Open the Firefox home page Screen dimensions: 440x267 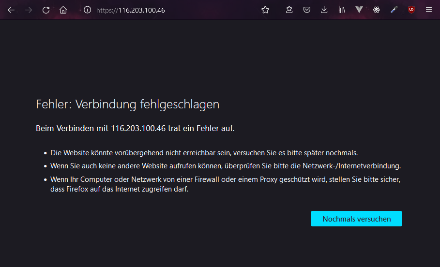click(x=63, y=10)
